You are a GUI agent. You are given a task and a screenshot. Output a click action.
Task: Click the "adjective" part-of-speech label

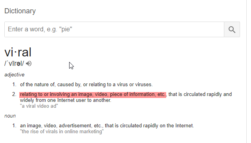click(x=15, y=75)
